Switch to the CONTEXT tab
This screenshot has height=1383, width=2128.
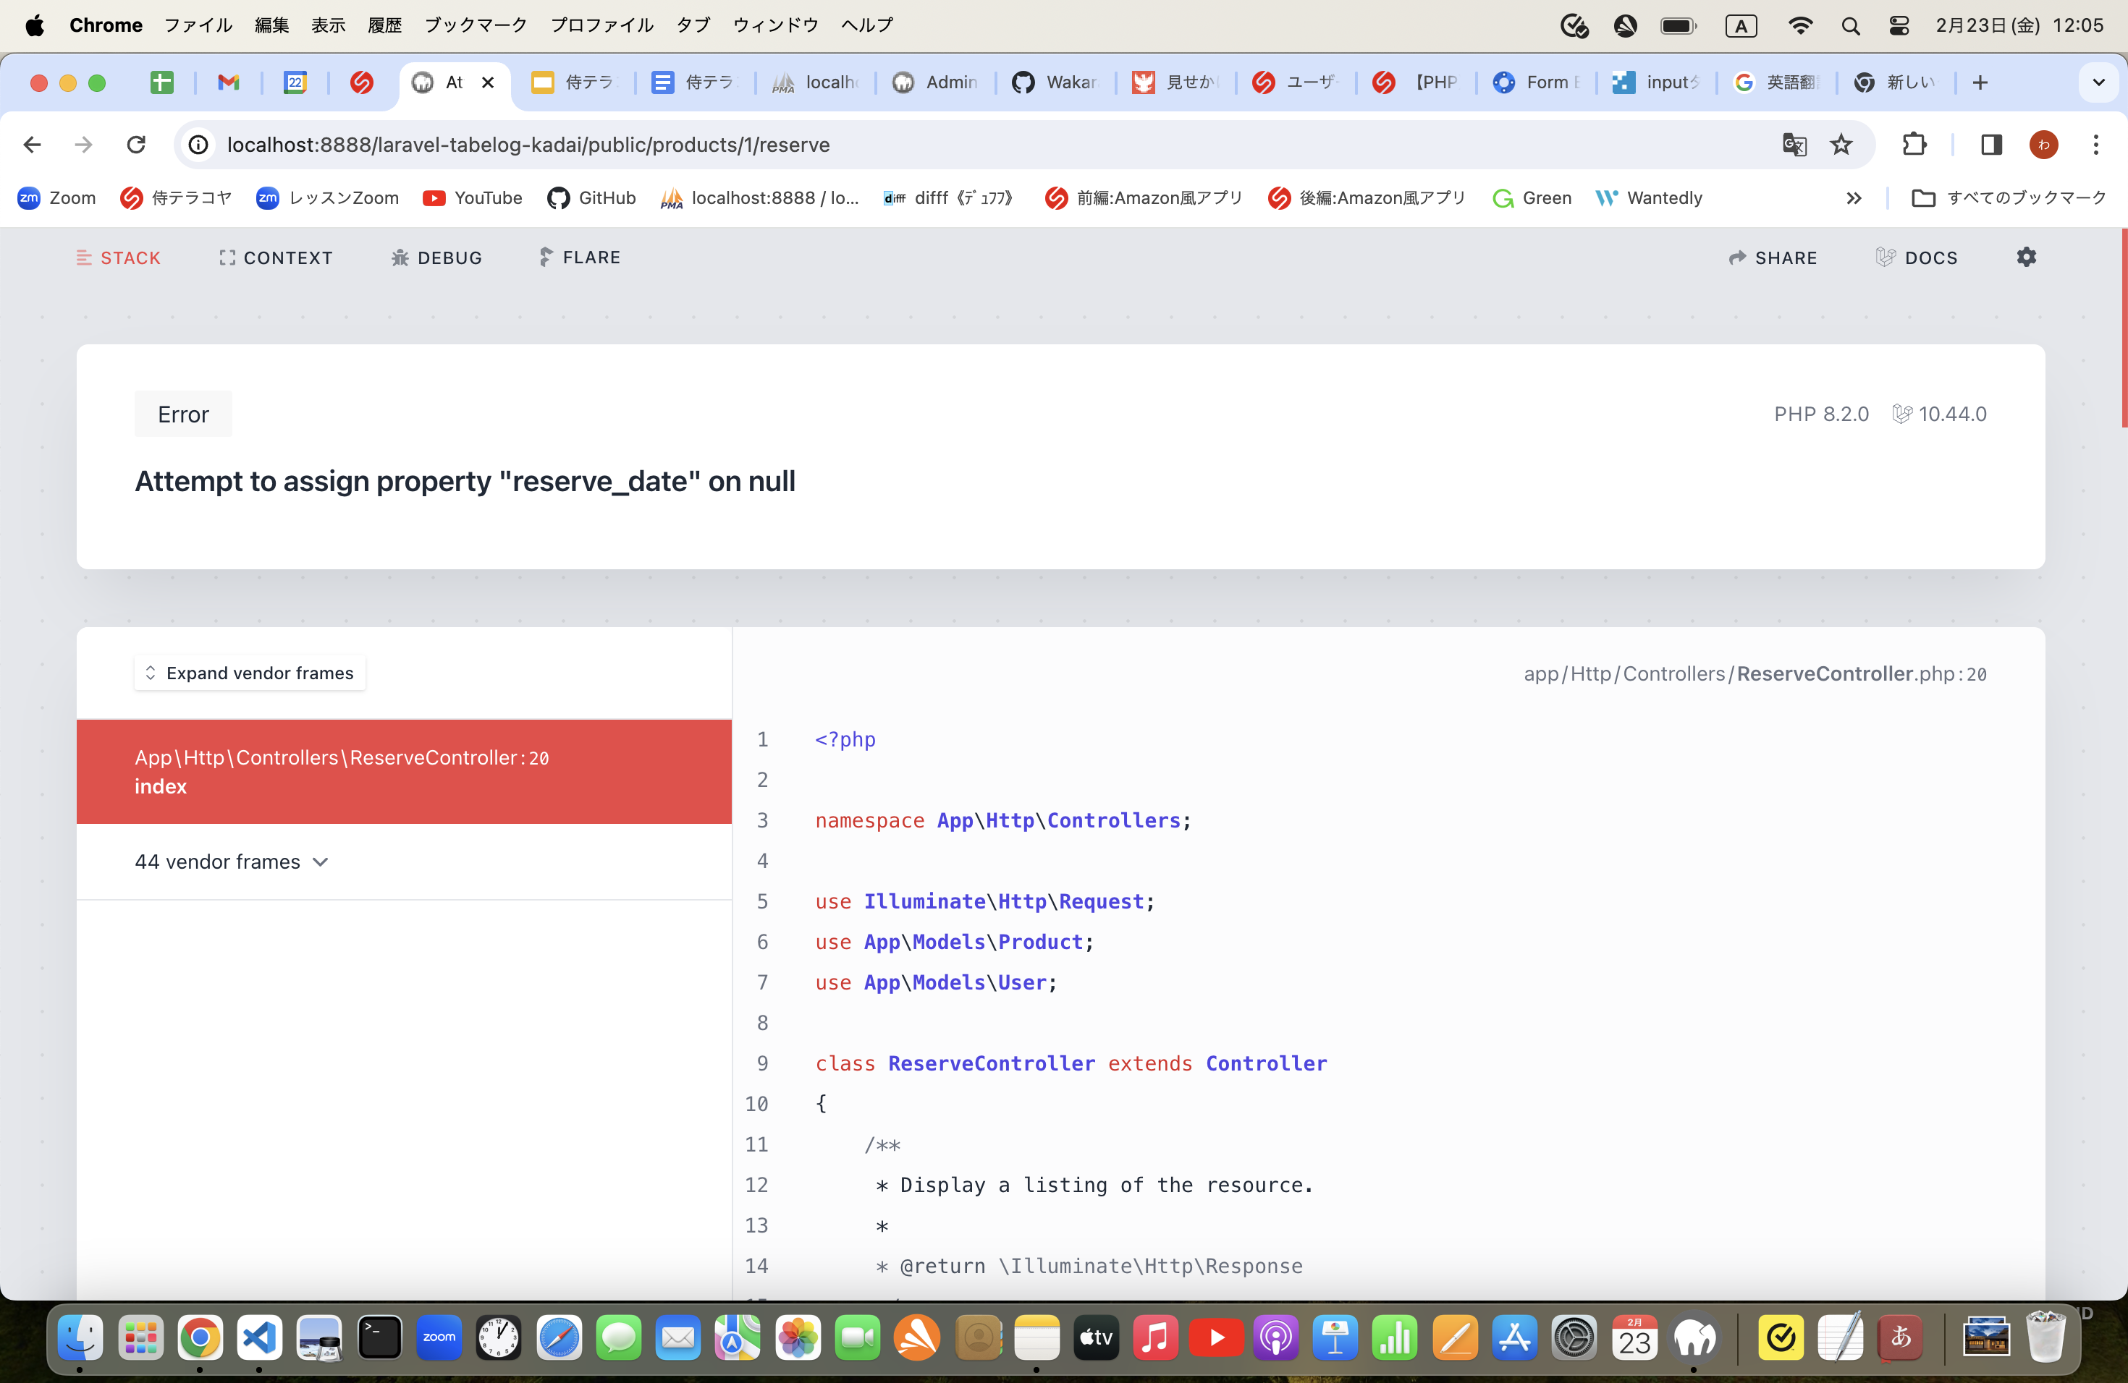pos(275,258)
